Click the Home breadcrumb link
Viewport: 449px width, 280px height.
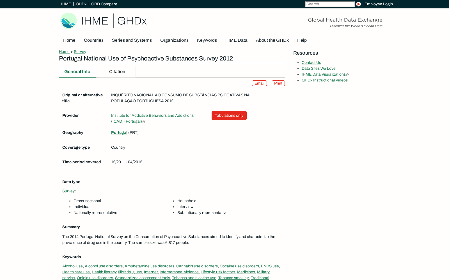pos(64,52)
